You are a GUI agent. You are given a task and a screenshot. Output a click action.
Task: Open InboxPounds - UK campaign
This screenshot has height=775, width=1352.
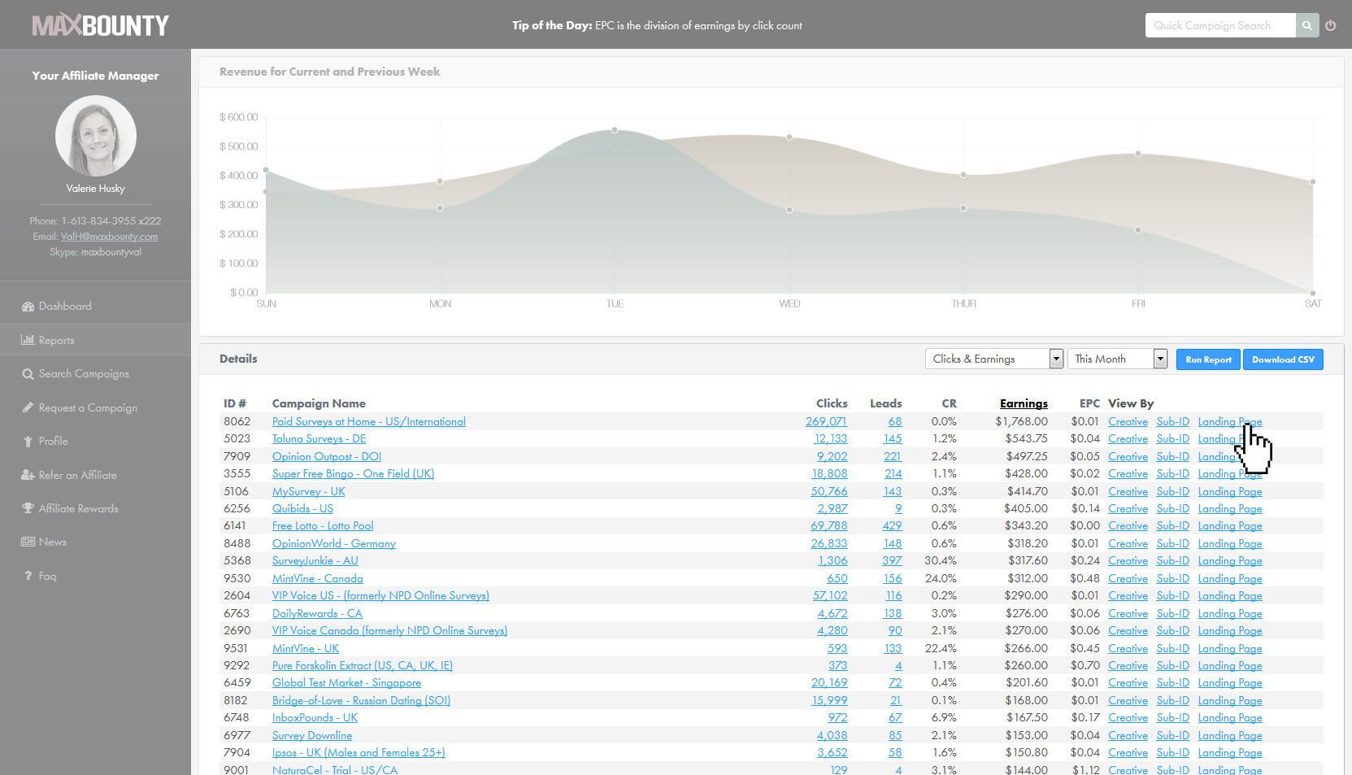315,718
